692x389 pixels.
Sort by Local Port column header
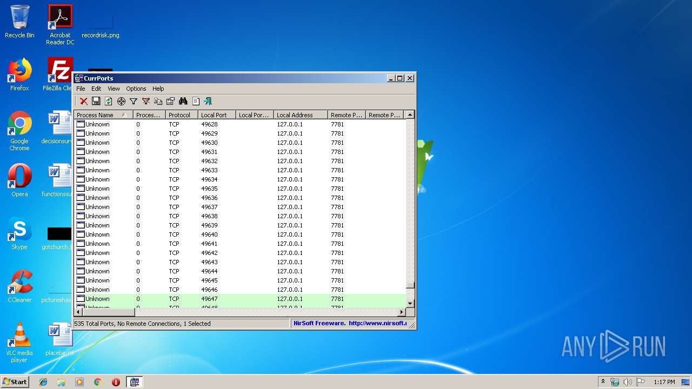coord(217,115)
